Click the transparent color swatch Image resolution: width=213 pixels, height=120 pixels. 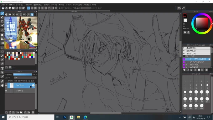click(x=185, y=20)
